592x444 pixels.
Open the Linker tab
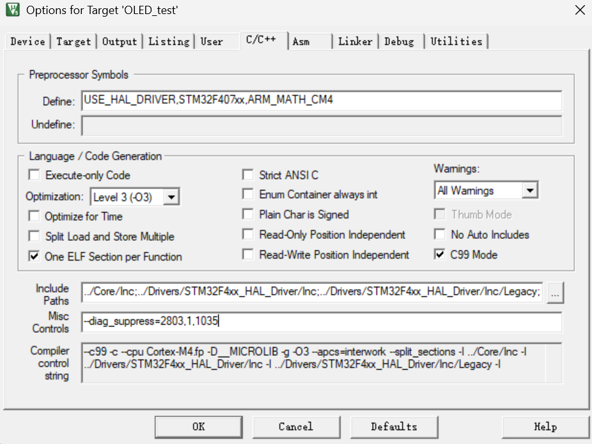click(355, 41)
